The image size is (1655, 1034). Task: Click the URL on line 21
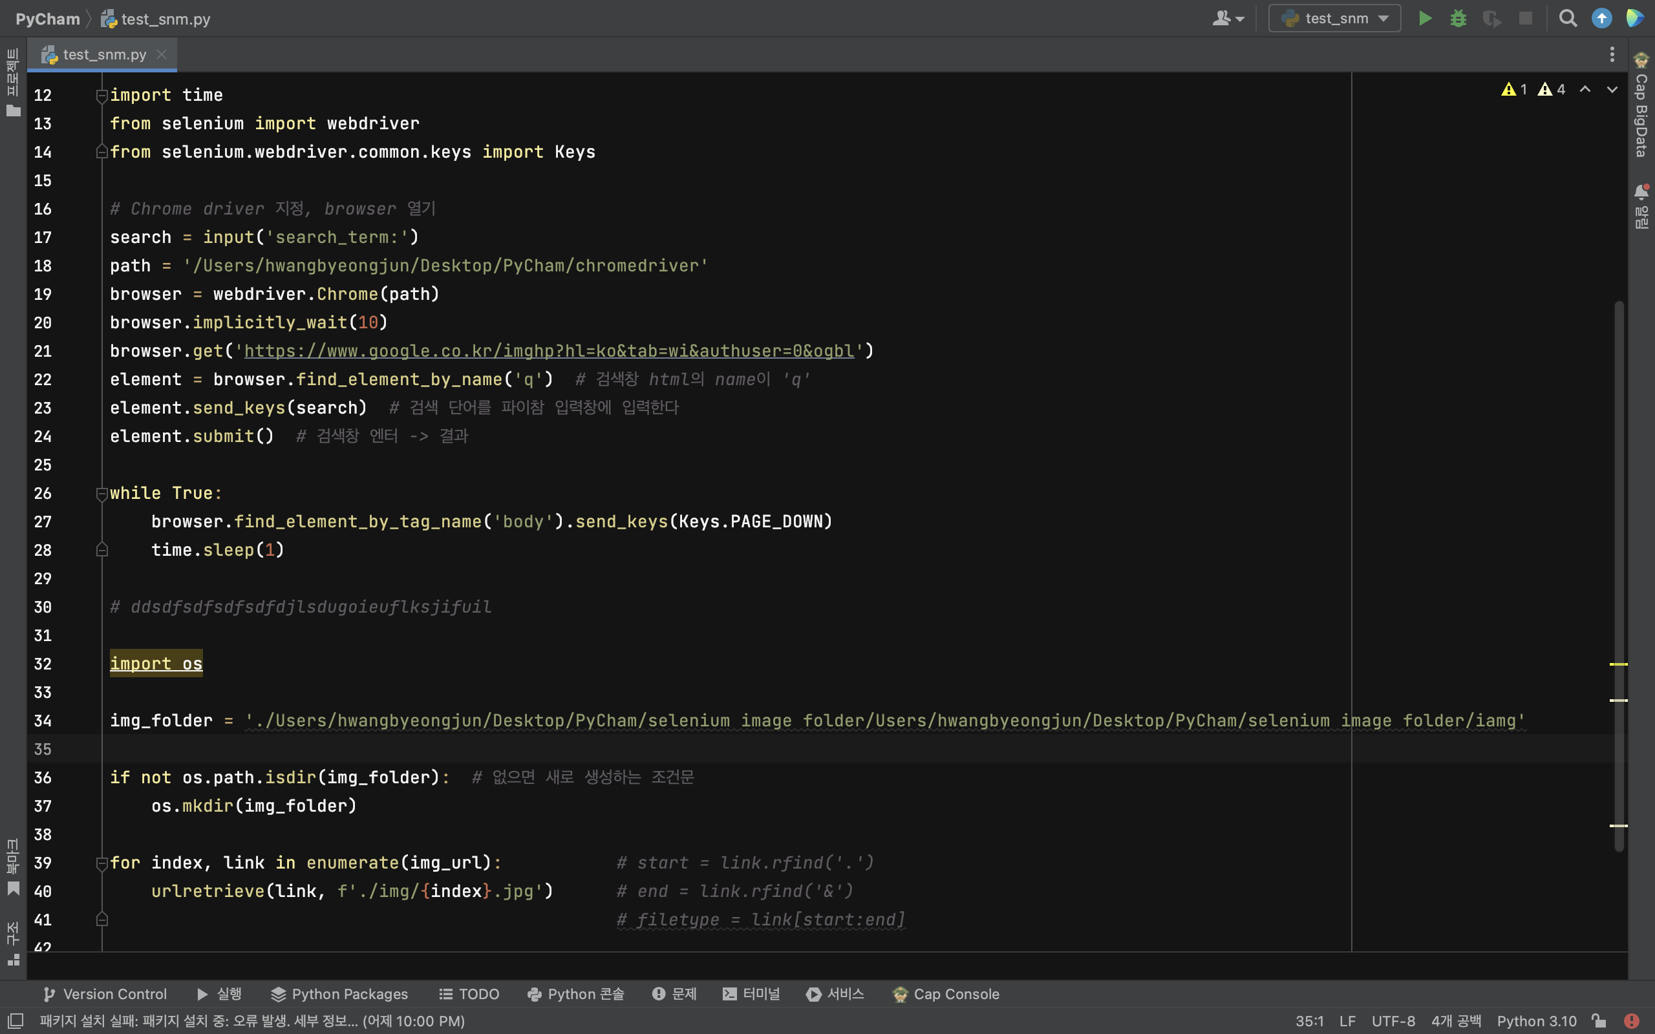coord(550,350)
